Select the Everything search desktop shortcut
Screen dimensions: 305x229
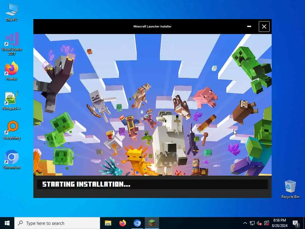(x=12, y=130)
